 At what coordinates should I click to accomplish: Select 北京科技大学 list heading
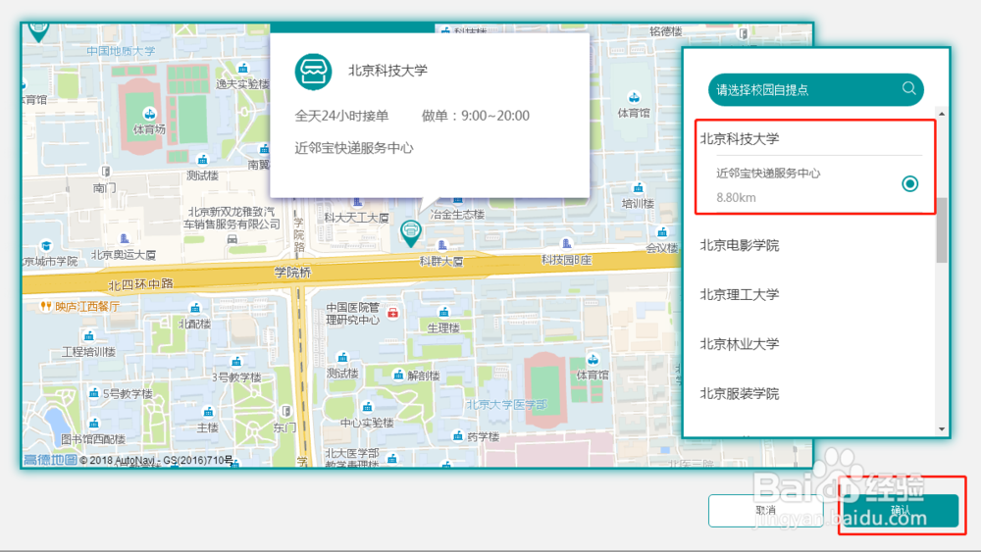(x=740, y=139)
